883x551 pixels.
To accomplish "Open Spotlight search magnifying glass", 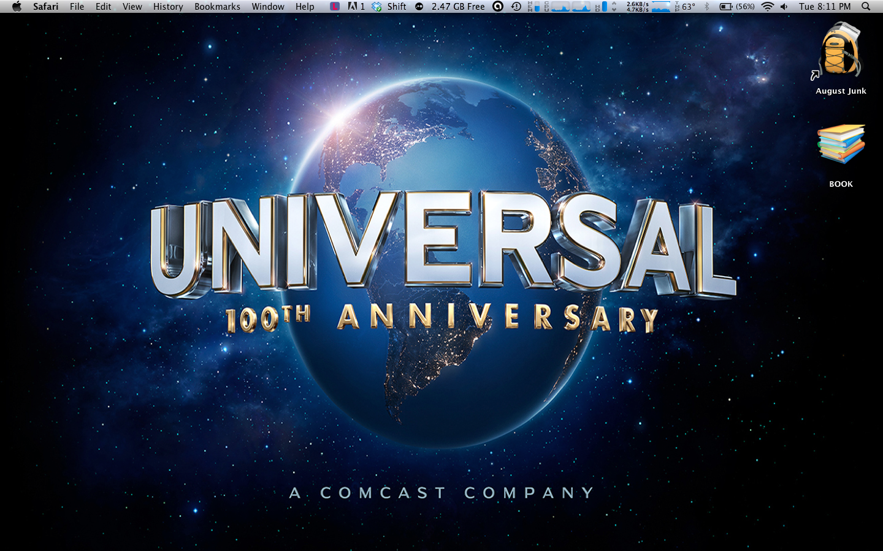I will coord(866,6).
